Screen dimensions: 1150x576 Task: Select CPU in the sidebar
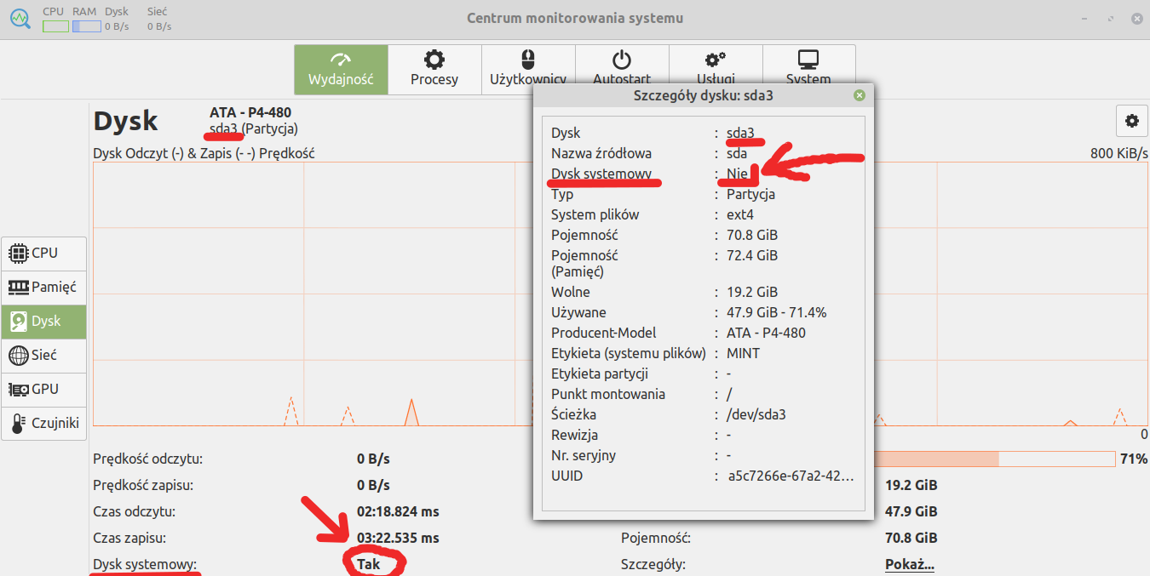[44, 254]
